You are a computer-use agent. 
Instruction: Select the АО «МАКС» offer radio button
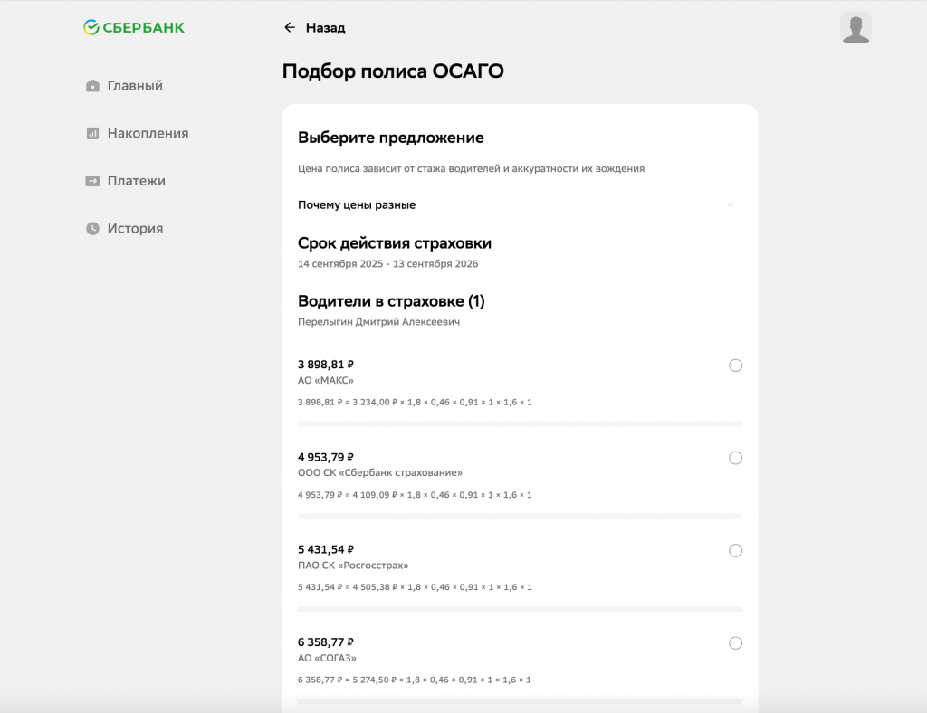point(735,366)
